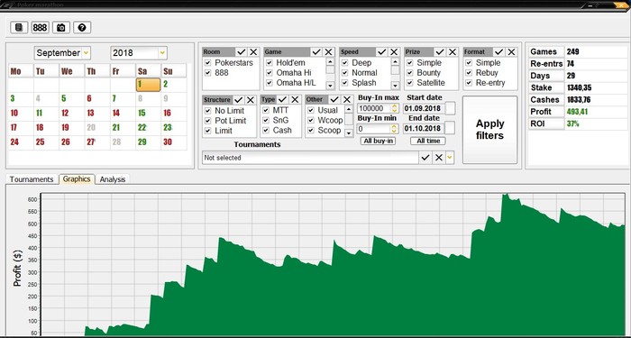
Task: Clear all Other filters with the X
Action: coord(347,99)
